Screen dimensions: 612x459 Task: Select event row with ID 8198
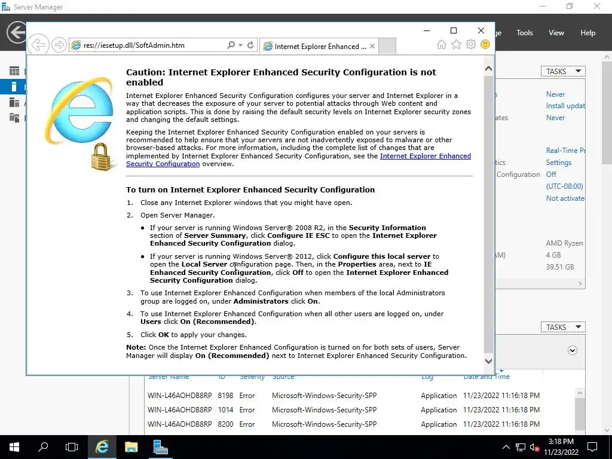tap(360, 396)
